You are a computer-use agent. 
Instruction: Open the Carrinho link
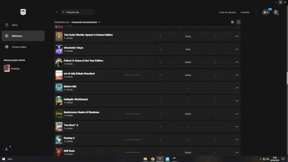pyautogui.click(x=245, y=12)
